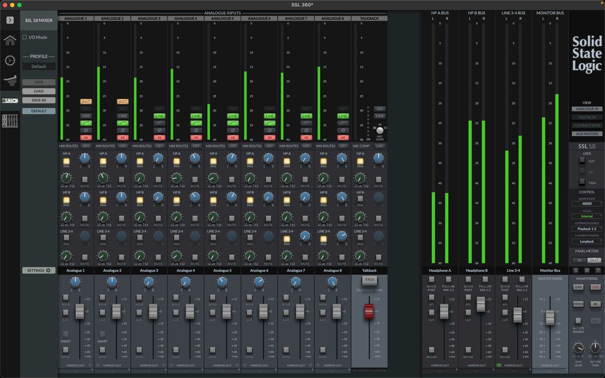Open the Loopback Source dropdown
605x378 pixels.
tap(587, 228)
